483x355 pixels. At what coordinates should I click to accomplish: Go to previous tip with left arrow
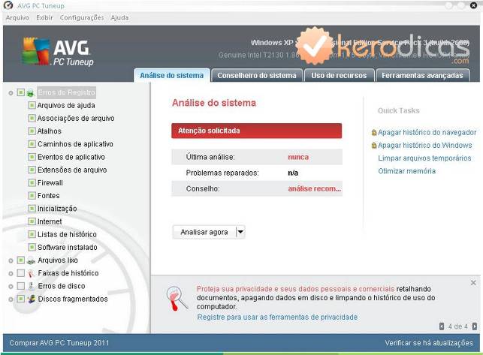point(442,326)
